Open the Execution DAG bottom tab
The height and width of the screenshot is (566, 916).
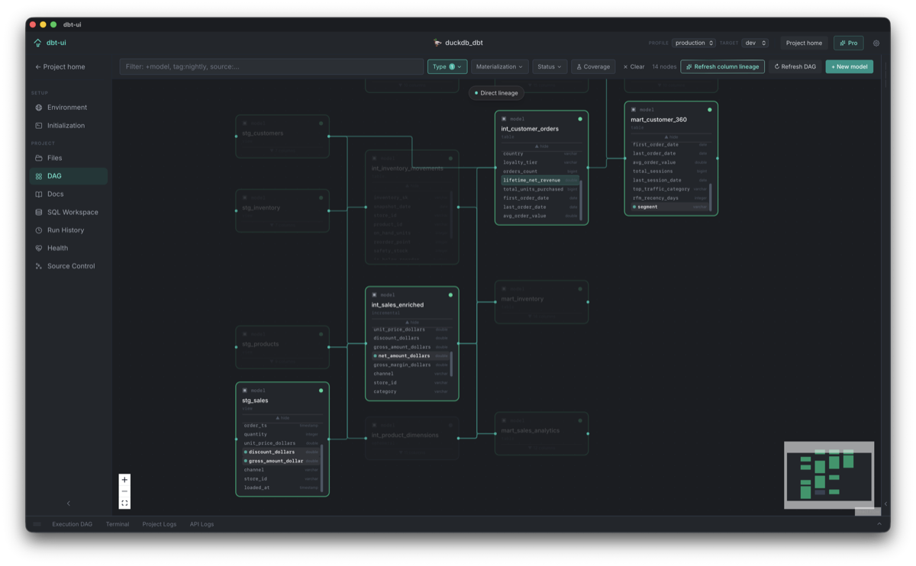[x=72, y=524]
